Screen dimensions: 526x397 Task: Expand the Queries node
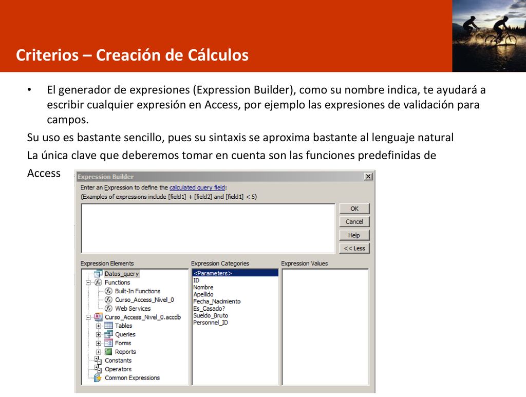98,335
